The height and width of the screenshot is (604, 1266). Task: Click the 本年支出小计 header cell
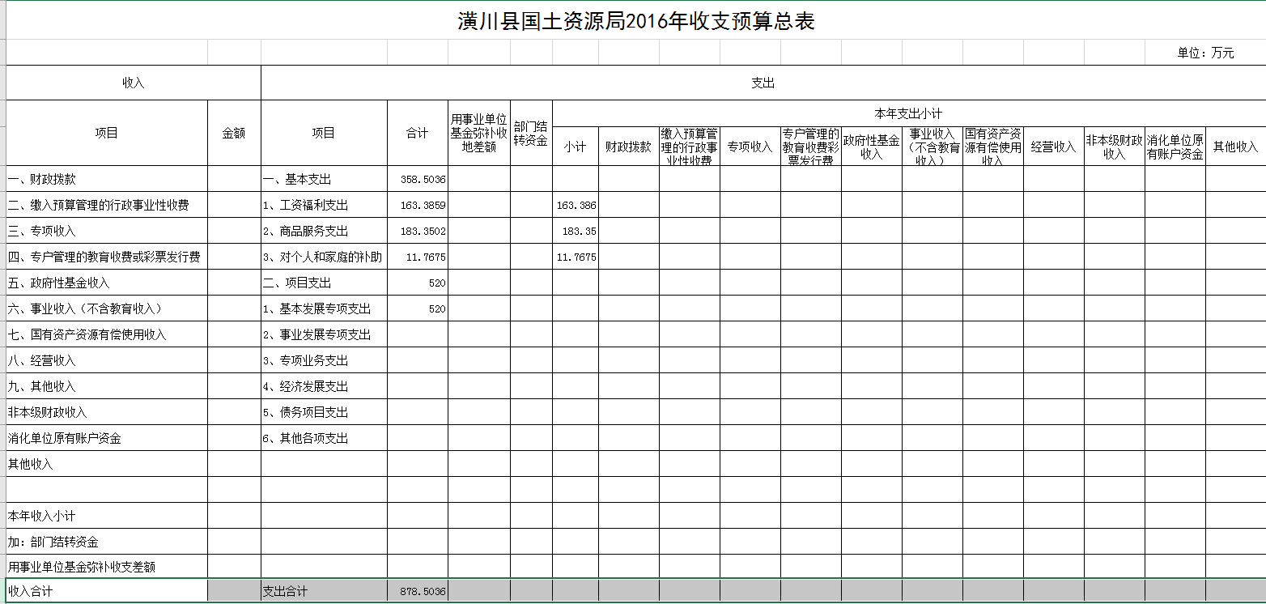[908, 114]
